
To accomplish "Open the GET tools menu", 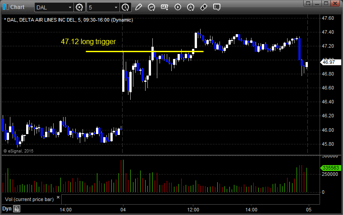I will [165, 7].
